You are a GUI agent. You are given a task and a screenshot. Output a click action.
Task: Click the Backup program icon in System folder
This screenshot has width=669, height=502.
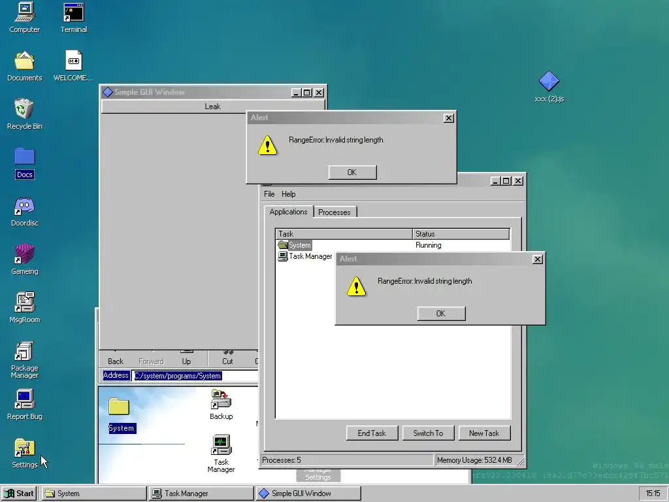(221, 405)
